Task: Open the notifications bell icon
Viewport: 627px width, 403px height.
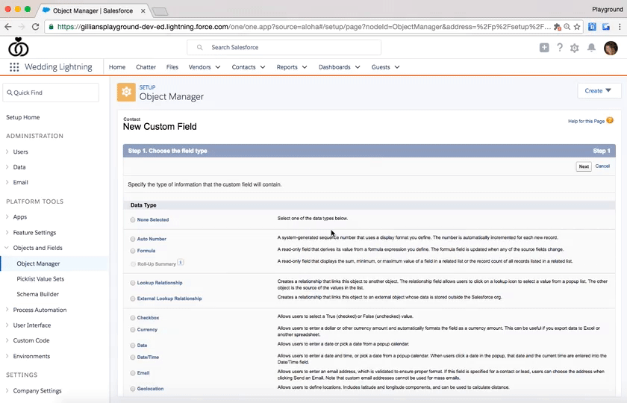Action: click(591, 48)
